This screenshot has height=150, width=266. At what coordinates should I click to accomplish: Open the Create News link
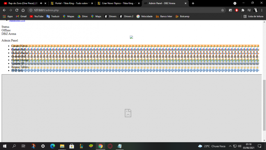[19, 46]
